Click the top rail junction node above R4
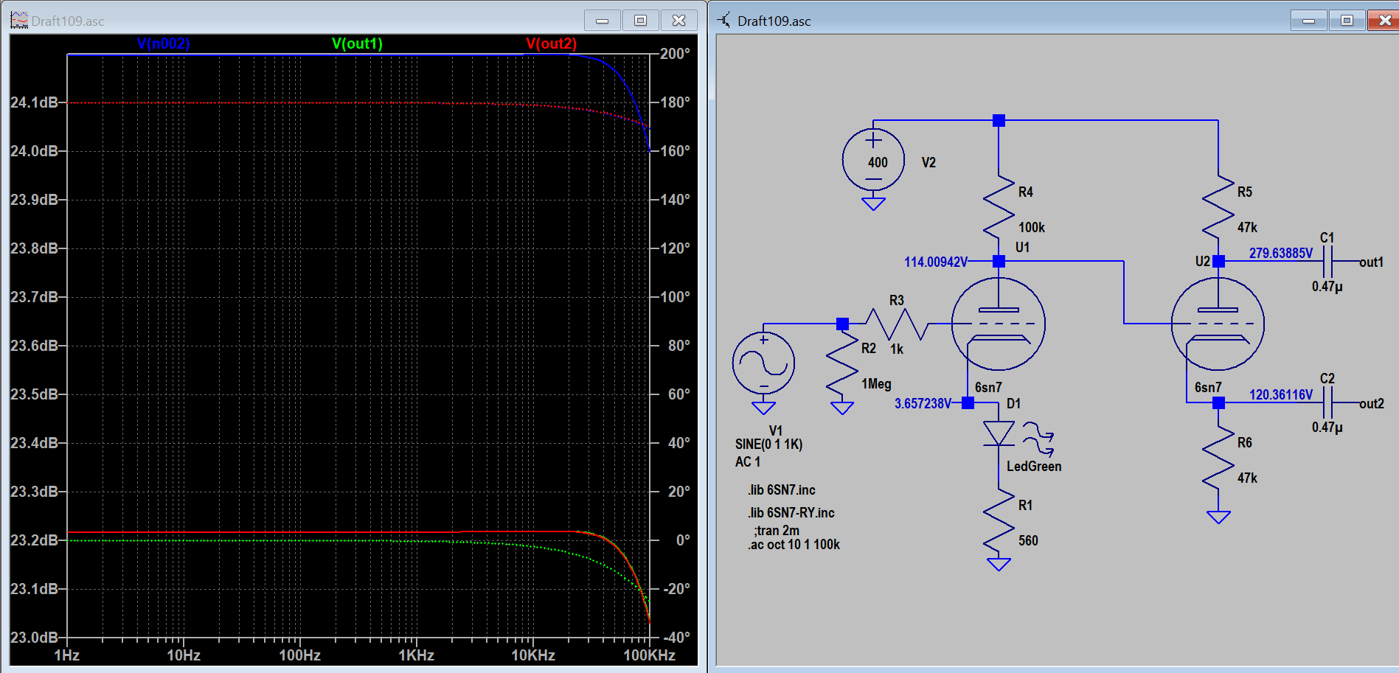 tap(999, 120)
